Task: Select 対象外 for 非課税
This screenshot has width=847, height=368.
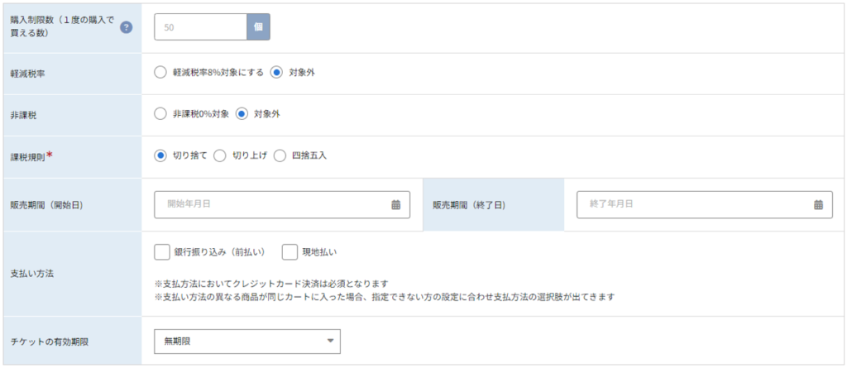Action: [242, 114]
